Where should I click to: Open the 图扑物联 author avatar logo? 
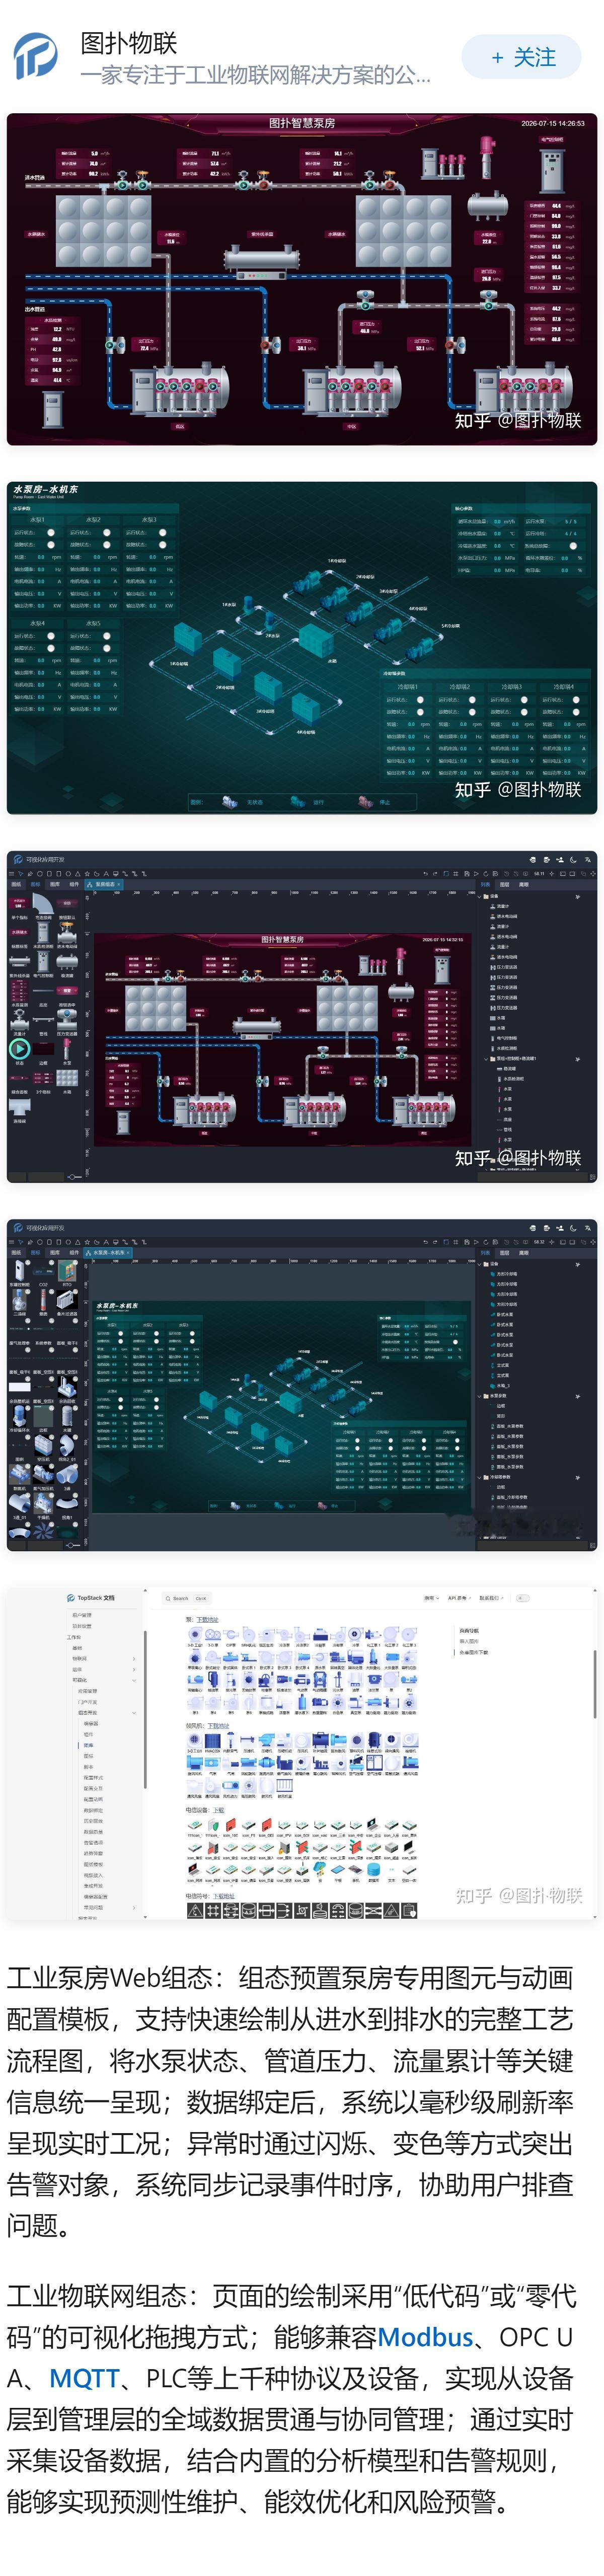tap(36, 57)
